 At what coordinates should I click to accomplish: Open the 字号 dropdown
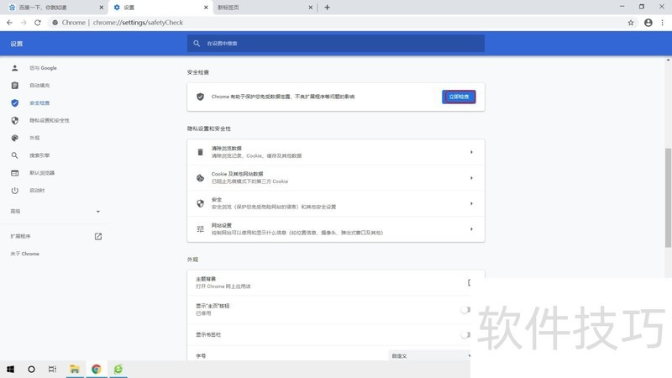(x=430, y=355)
